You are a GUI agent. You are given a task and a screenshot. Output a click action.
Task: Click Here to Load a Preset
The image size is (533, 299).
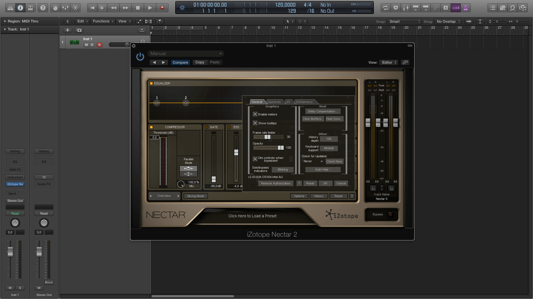252,216
